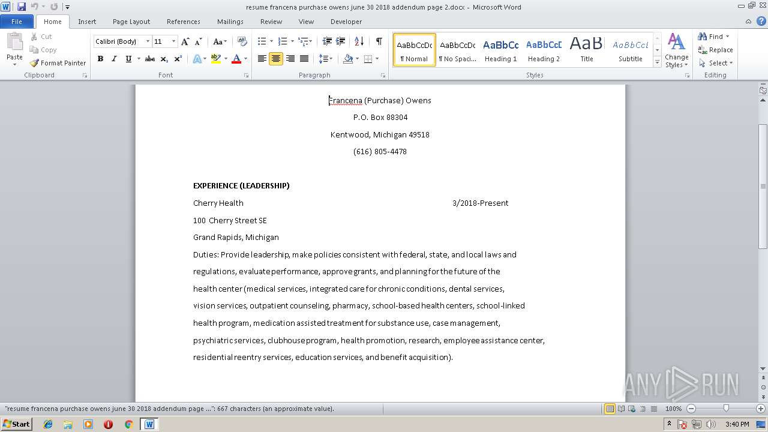Click the Copy button

click(x=43, y=50)
